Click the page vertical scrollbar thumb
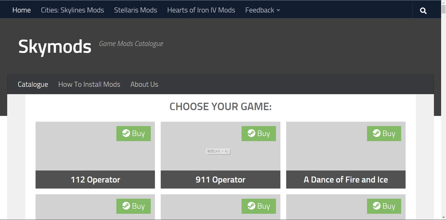446x220 pixels. [443, 9]
